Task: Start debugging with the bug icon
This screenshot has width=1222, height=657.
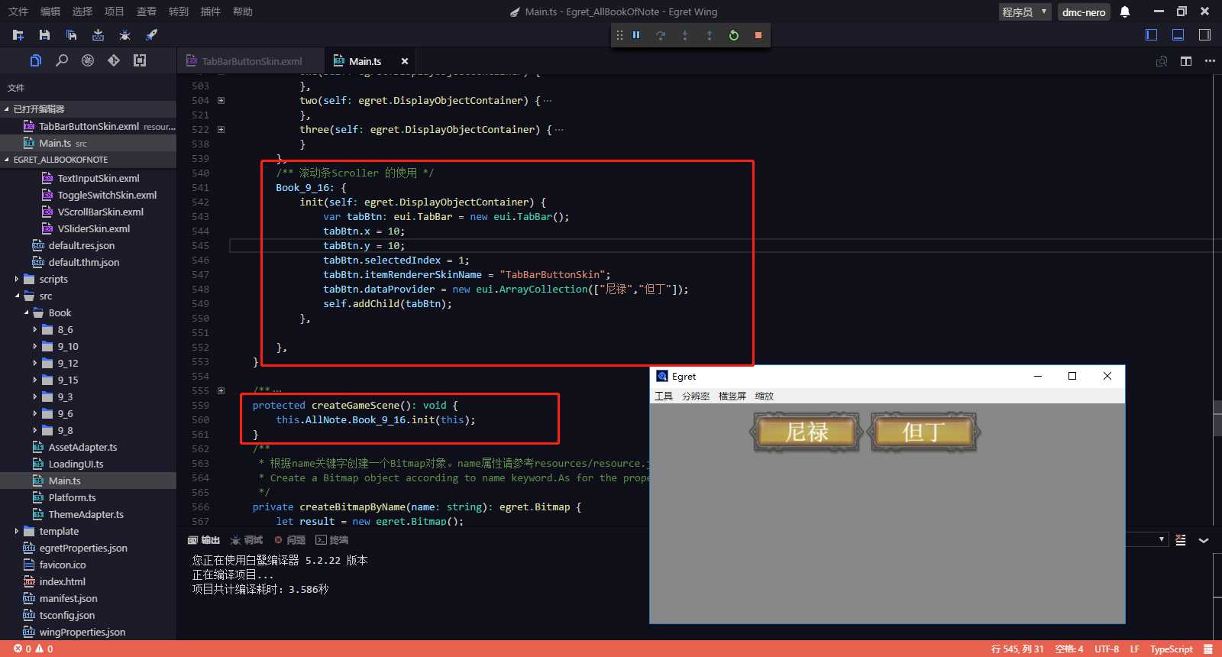Action: coord(125,35)
